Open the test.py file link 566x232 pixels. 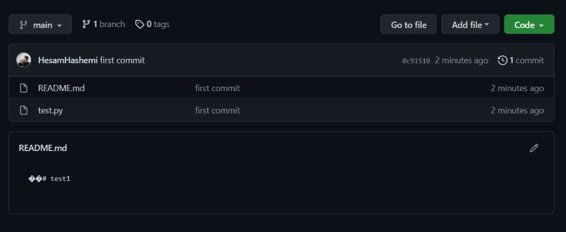coord(50,110)
